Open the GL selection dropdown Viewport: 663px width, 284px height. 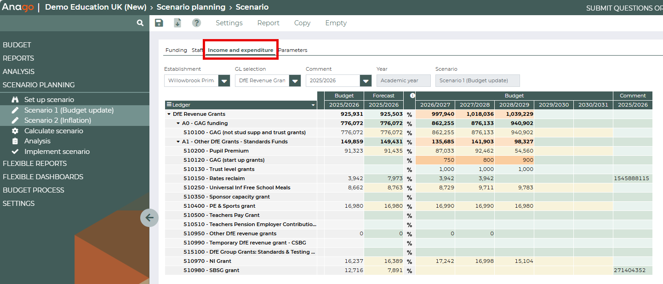point(295,81)
